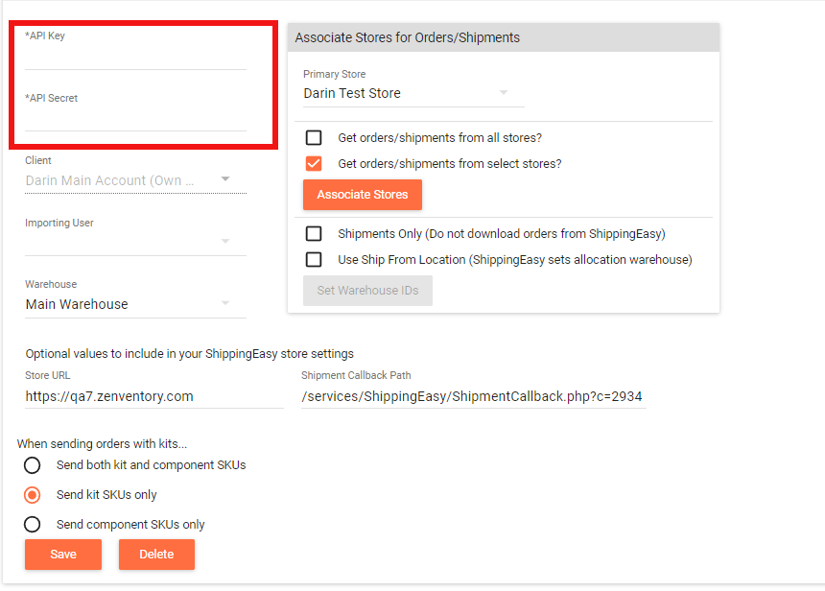
Task: Click the Shipment Callback Path field
Action: pos(474,395)
